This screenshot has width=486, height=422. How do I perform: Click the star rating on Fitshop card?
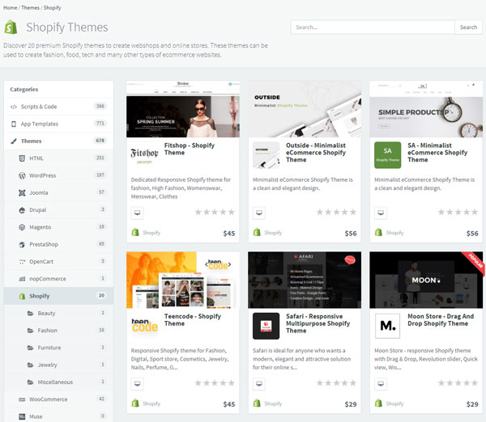click(x=215, y=213)
